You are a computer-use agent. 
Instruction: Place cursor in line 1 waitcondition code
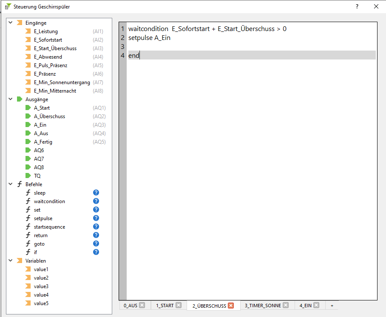tap(207, 29)
